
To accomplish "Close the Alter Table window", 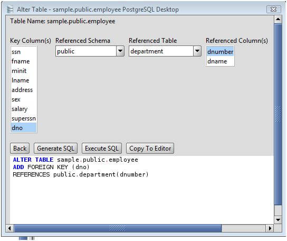I will point(273,9).
